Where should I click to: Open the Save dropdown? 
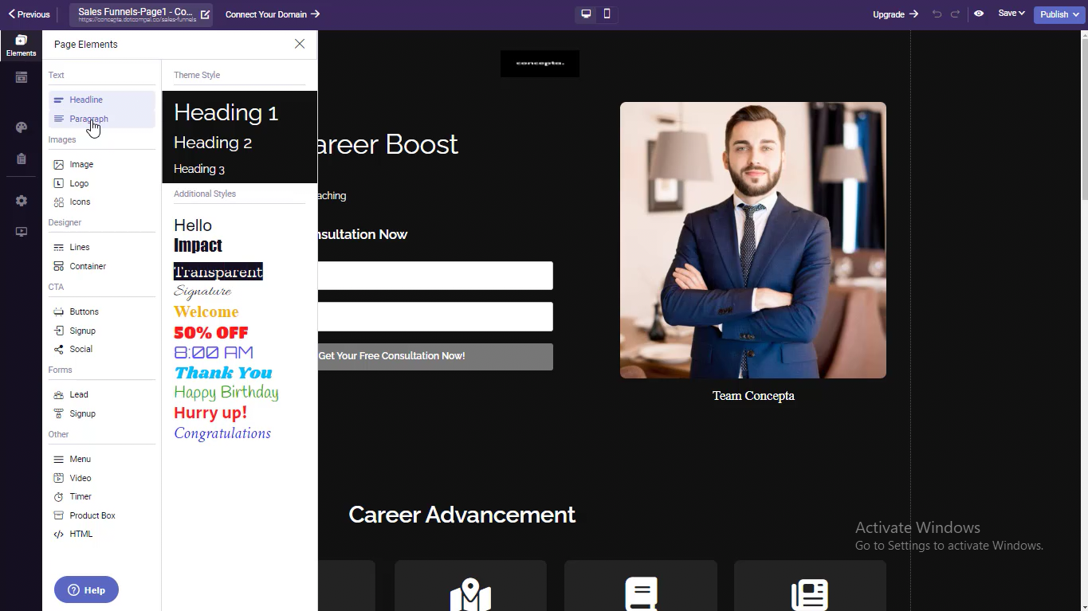(1011, 14)
